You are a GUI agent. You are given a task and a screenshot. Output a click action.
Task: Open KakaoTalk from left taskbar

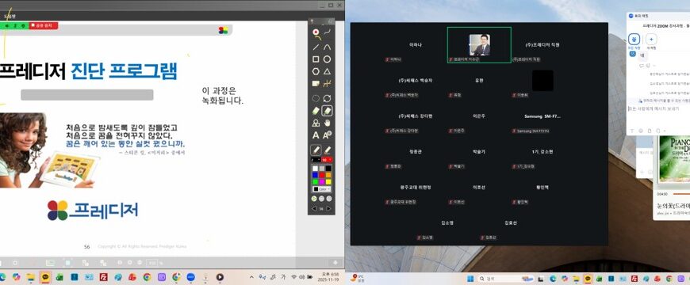45,277
